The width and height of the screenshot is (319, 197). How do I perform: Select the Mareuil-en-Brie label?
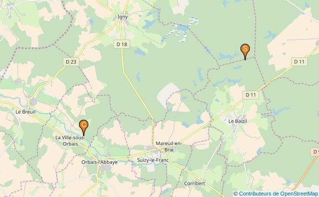coord(169,147)
